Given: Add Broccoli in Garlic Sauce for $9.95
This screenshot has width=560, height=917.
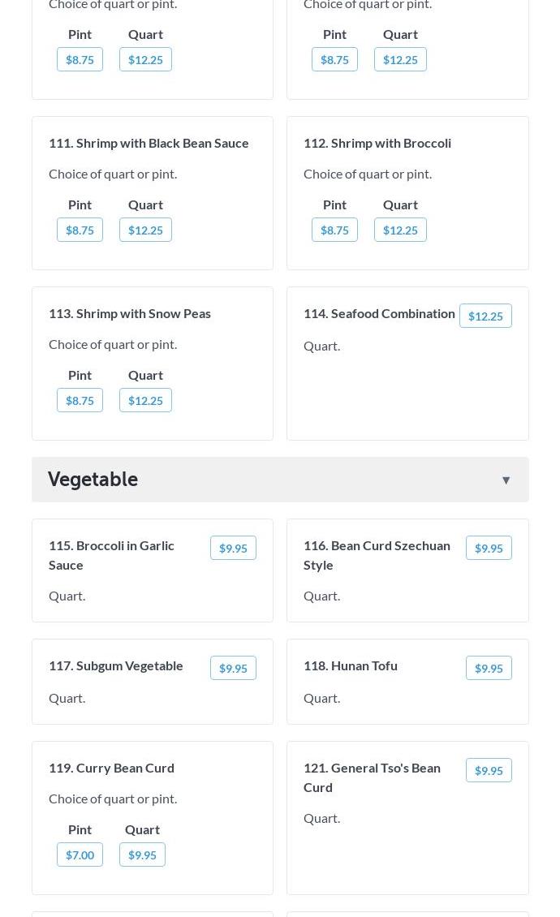Looking at the screenshot, I should (233, 549).
